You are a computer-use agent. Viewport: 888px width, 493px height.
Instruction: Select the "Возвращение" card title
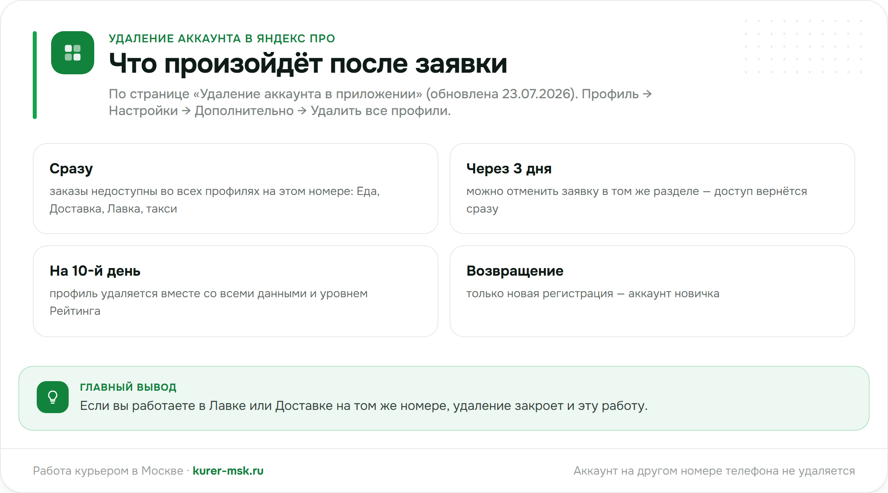[x=515, y=271]
